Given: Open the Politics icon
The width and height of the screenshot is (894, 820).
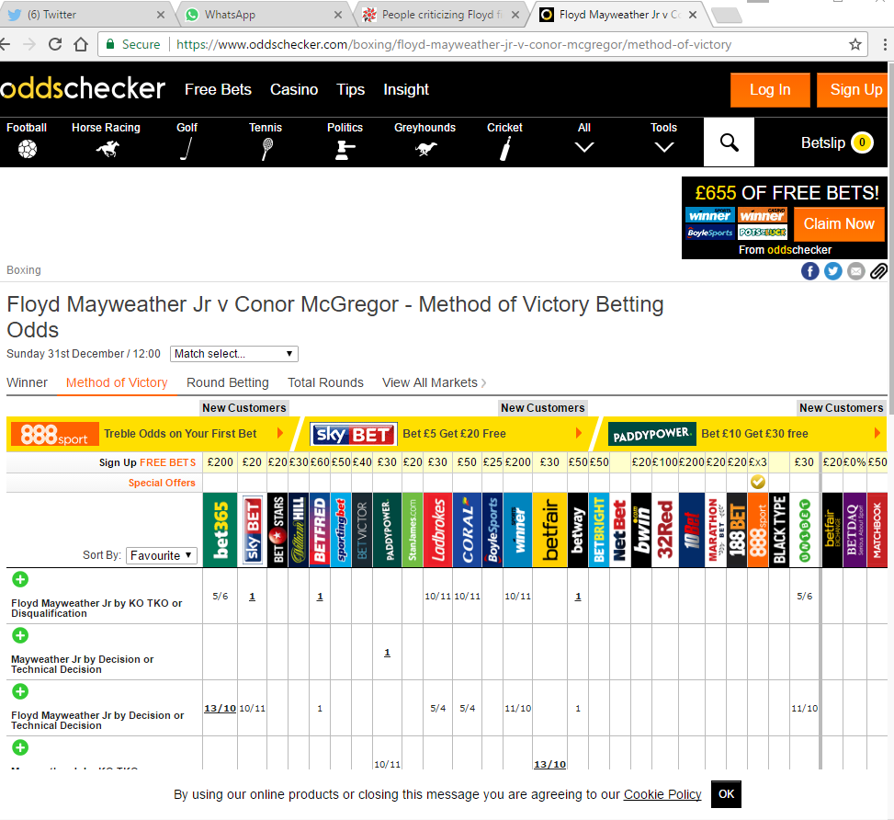Looking at the screenshot, I should (345, 150).
